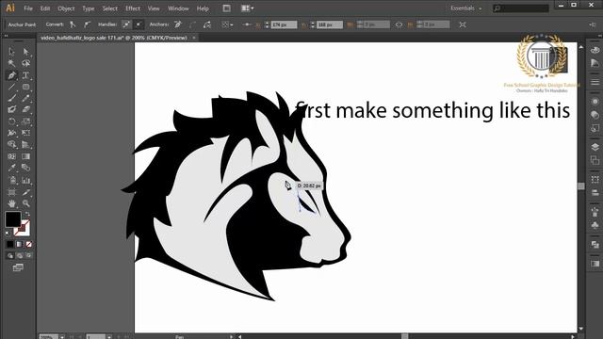Select the Magic Wand tool
The height and width of the screenshot is (339, 603).
pyautogui.click(x=11, y=63)
